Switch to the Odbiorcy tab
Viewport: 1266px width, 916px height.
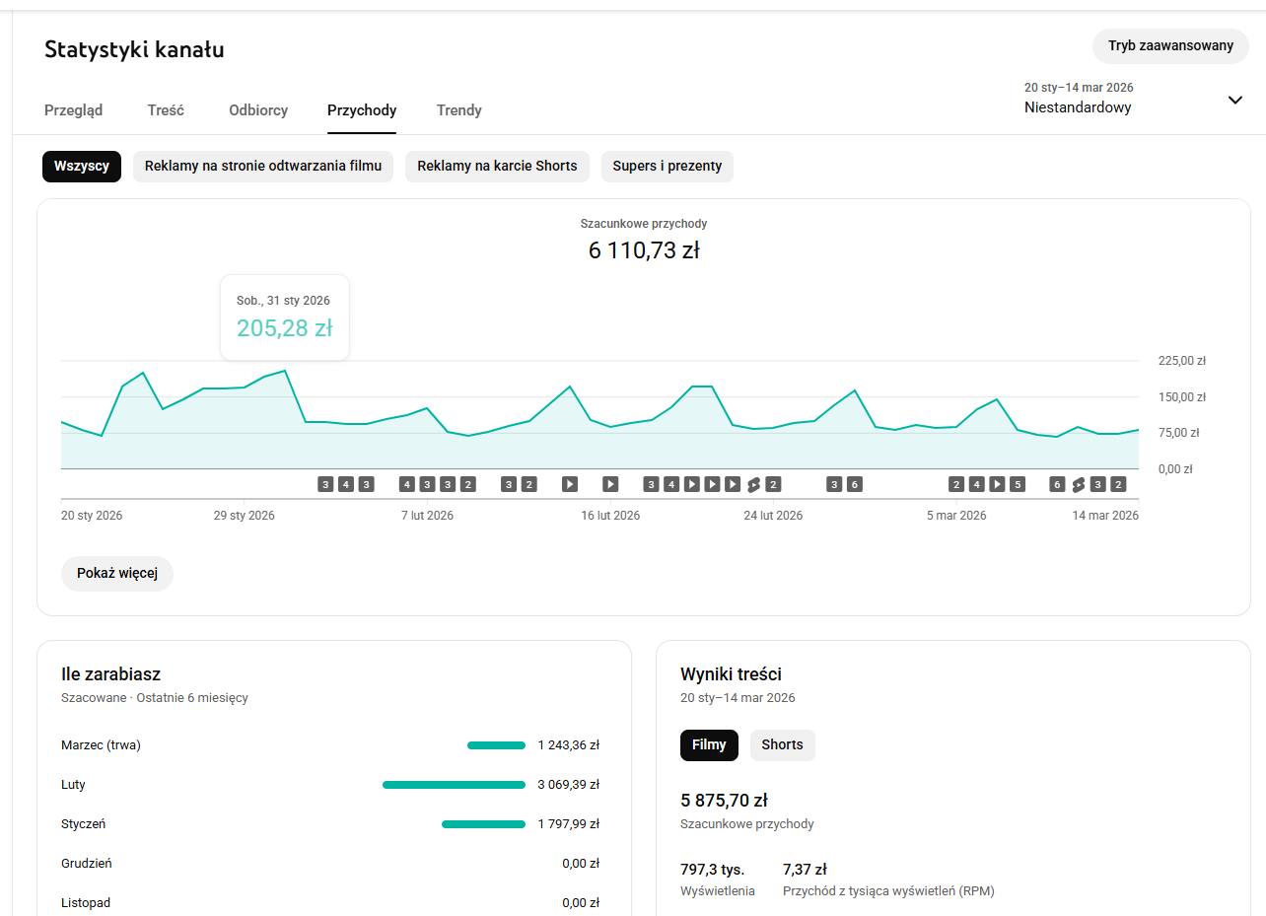pyautogui.click(x=258, y=110)
